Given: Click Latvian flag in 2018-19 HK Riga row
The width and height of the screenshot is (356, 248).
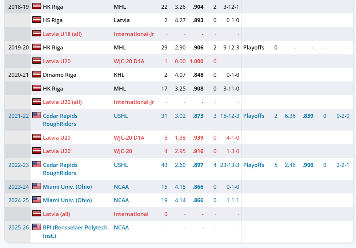Looking at the screenshot, I should click(x=37, y=6).
